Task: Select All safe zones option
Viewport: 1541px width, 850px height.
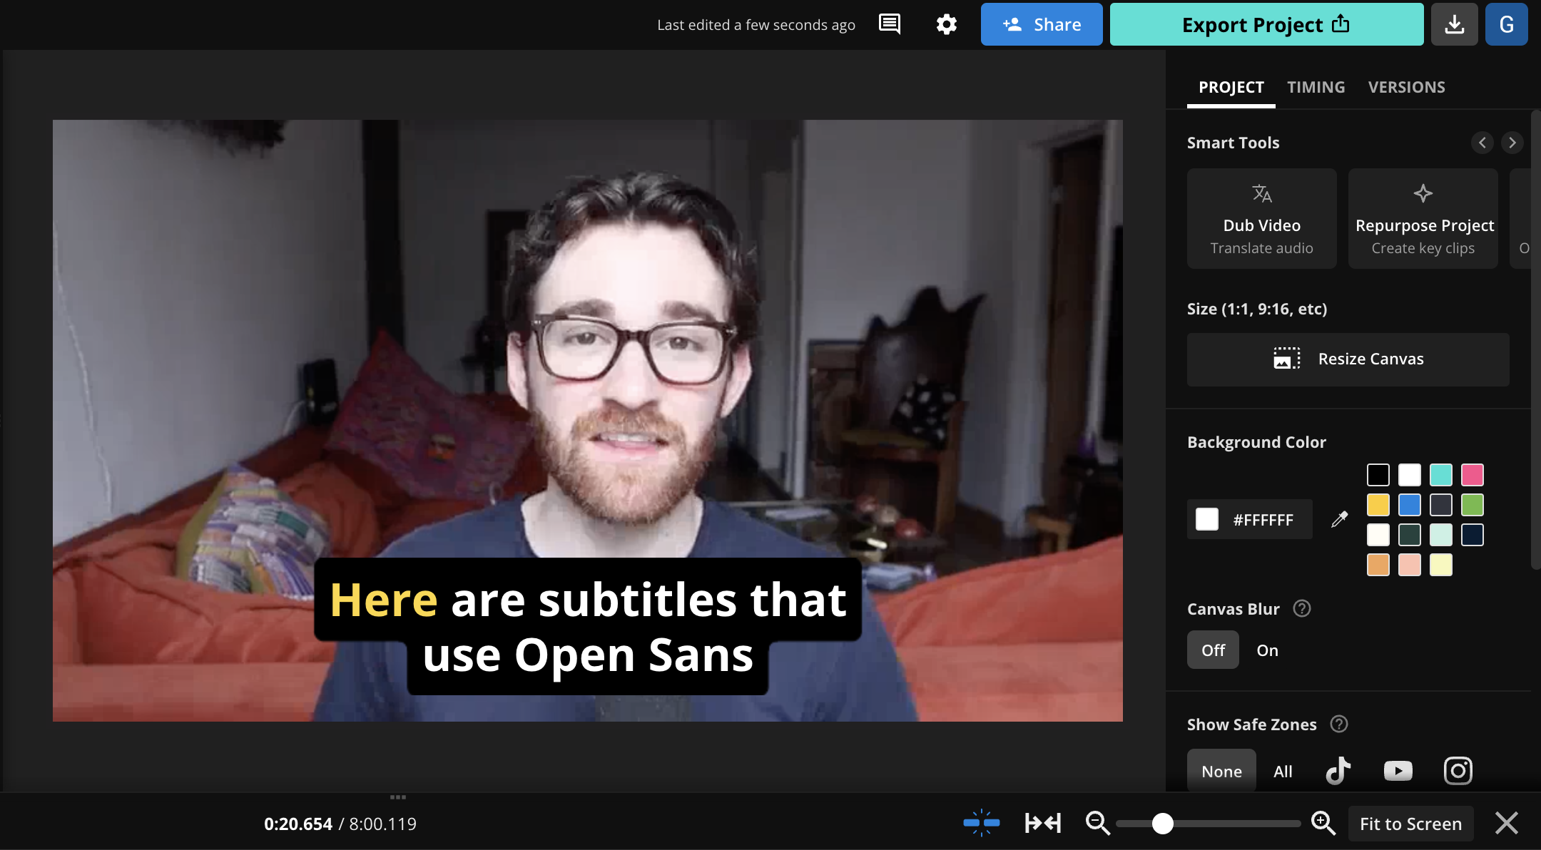Action: pos(1283,772)
